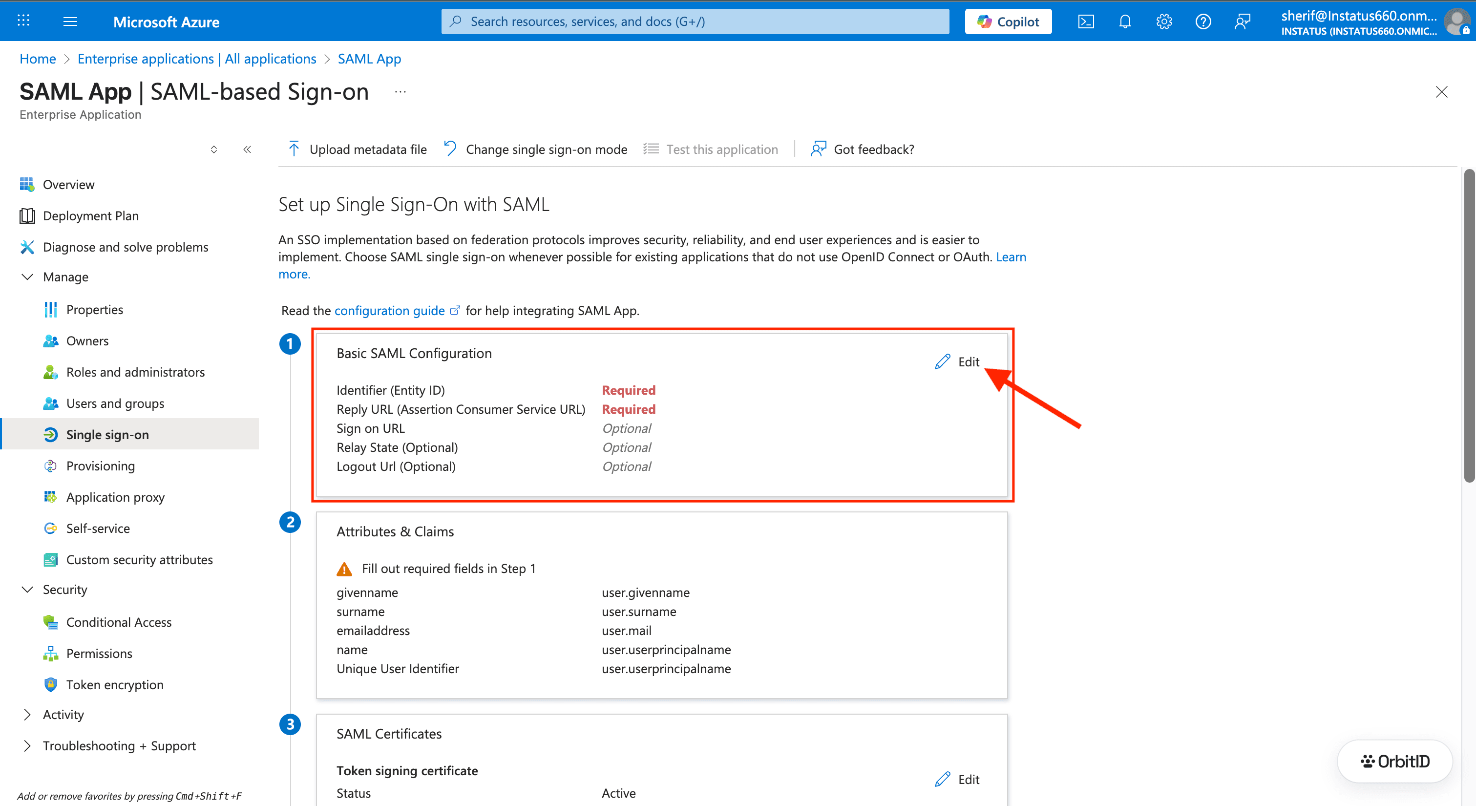This screenshot has height=806, width=1476.
Task: Click Change single sign-on mode
Action: tap(536, 149)
